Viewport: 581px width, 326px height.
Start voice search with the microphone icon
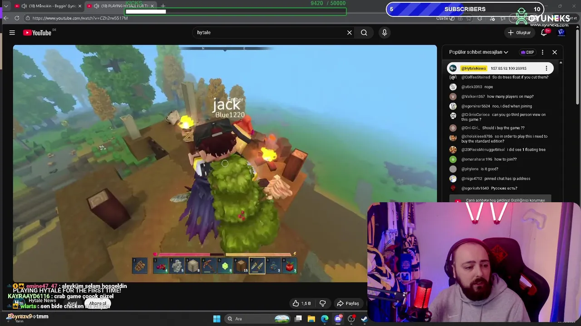click(384, 33)
